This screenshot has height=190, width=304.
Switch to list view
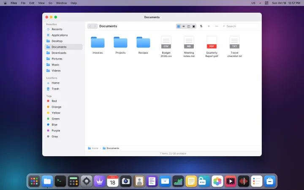[x=184, y=26]
